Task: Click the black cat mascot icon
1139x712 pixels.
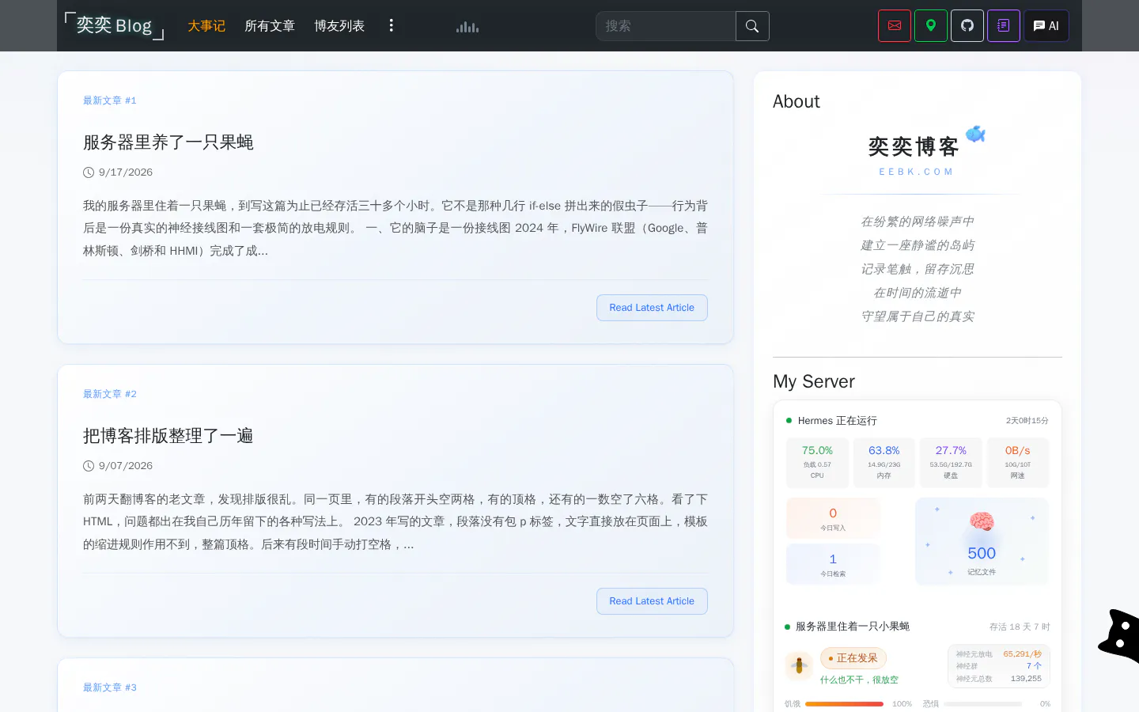Action: [x=1119, y=635]
